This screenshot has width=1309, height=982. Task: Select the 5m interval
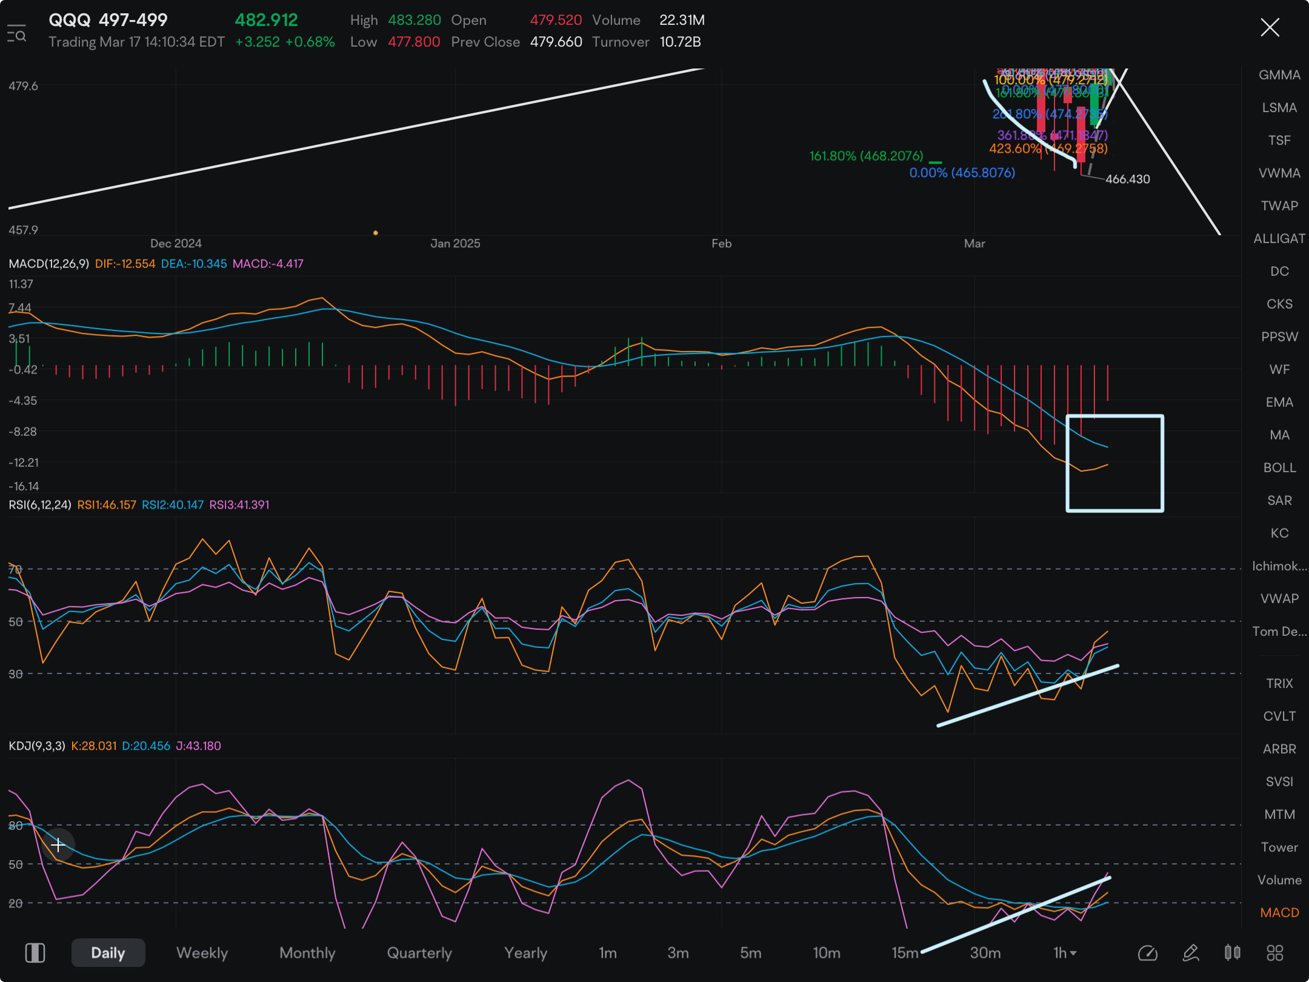click(750, 953)
